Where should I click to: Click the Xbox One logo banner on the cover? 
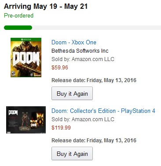26,40
